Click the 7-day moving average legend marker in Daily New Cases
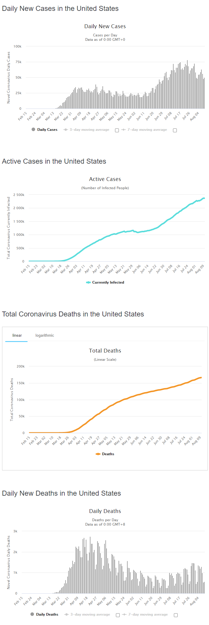 pyautogui.click(x=124, y=130)
